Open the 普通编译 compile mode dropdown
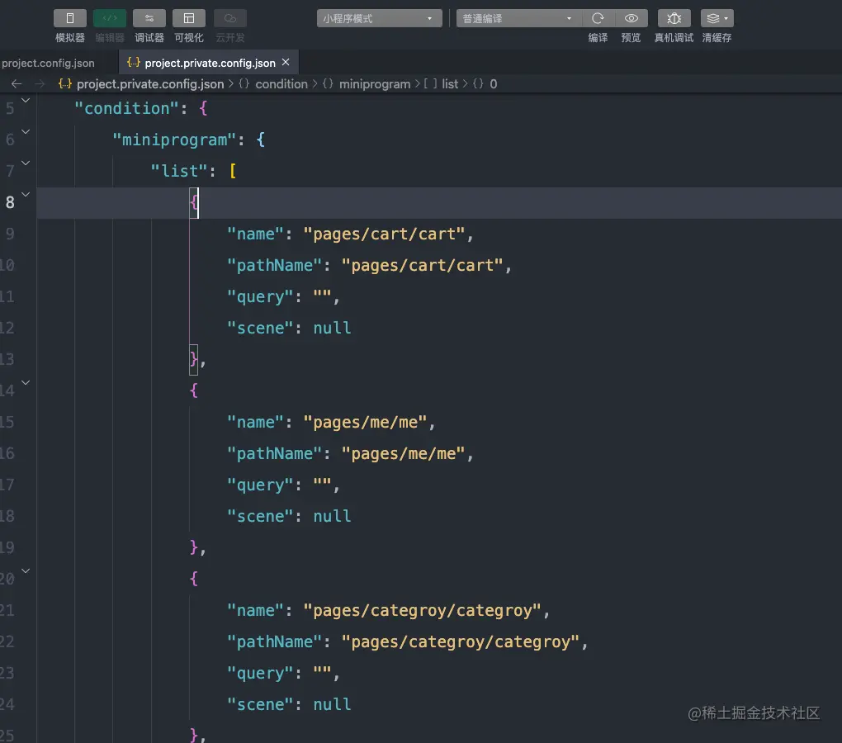The image size is (842, 743). pos(518,18)
